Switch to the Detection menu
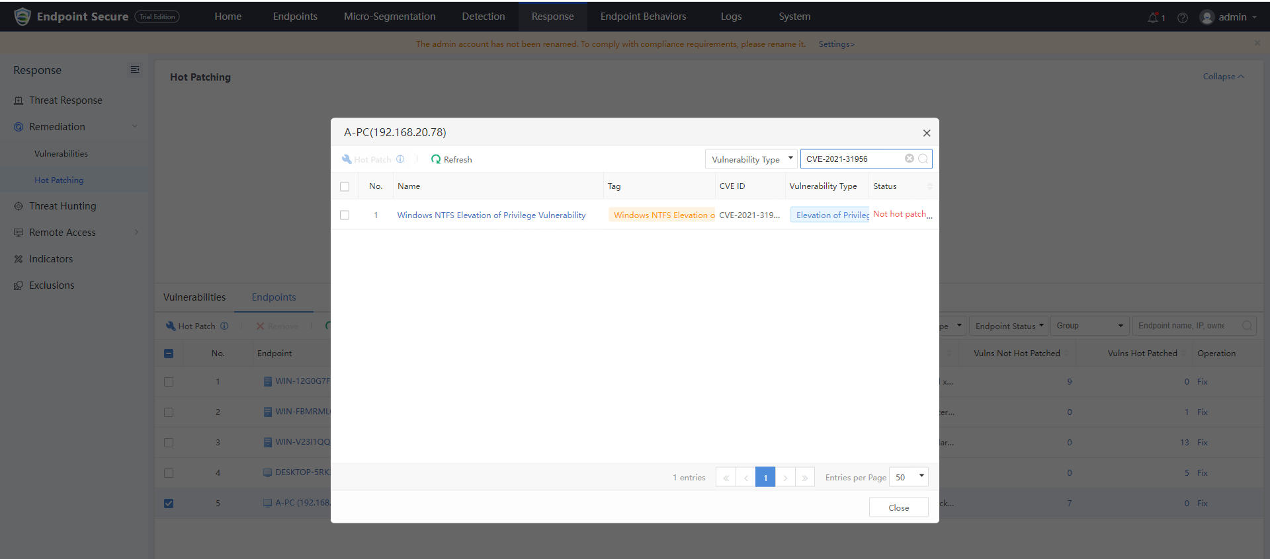Image resolution: width=1270 pixels, height=559 pixels. point(483,17)
